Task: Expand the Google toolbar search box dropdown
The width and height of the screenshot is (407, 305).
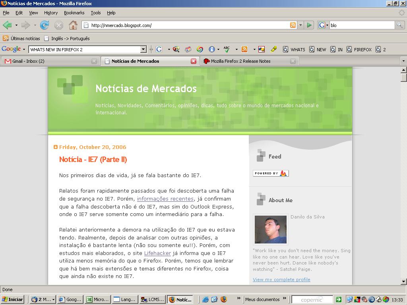Action: [x=143, y=49]
